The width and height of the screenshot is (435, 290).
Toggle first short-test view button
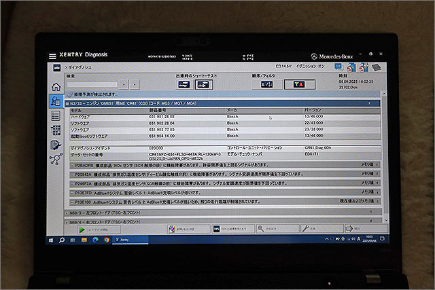coord(184,85)
